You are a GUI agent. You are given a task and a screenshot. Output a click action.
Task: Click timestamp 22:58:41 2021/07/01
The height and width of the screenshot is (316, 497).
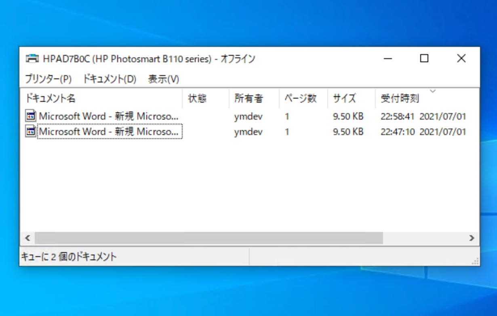tap(423, 117)
